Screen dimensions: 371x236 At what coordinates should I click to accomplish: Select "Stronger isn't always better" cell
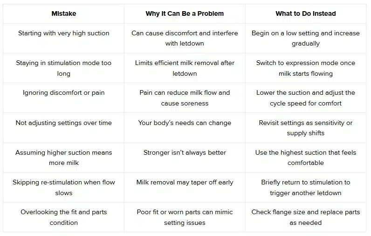click(x=185, y=152)
